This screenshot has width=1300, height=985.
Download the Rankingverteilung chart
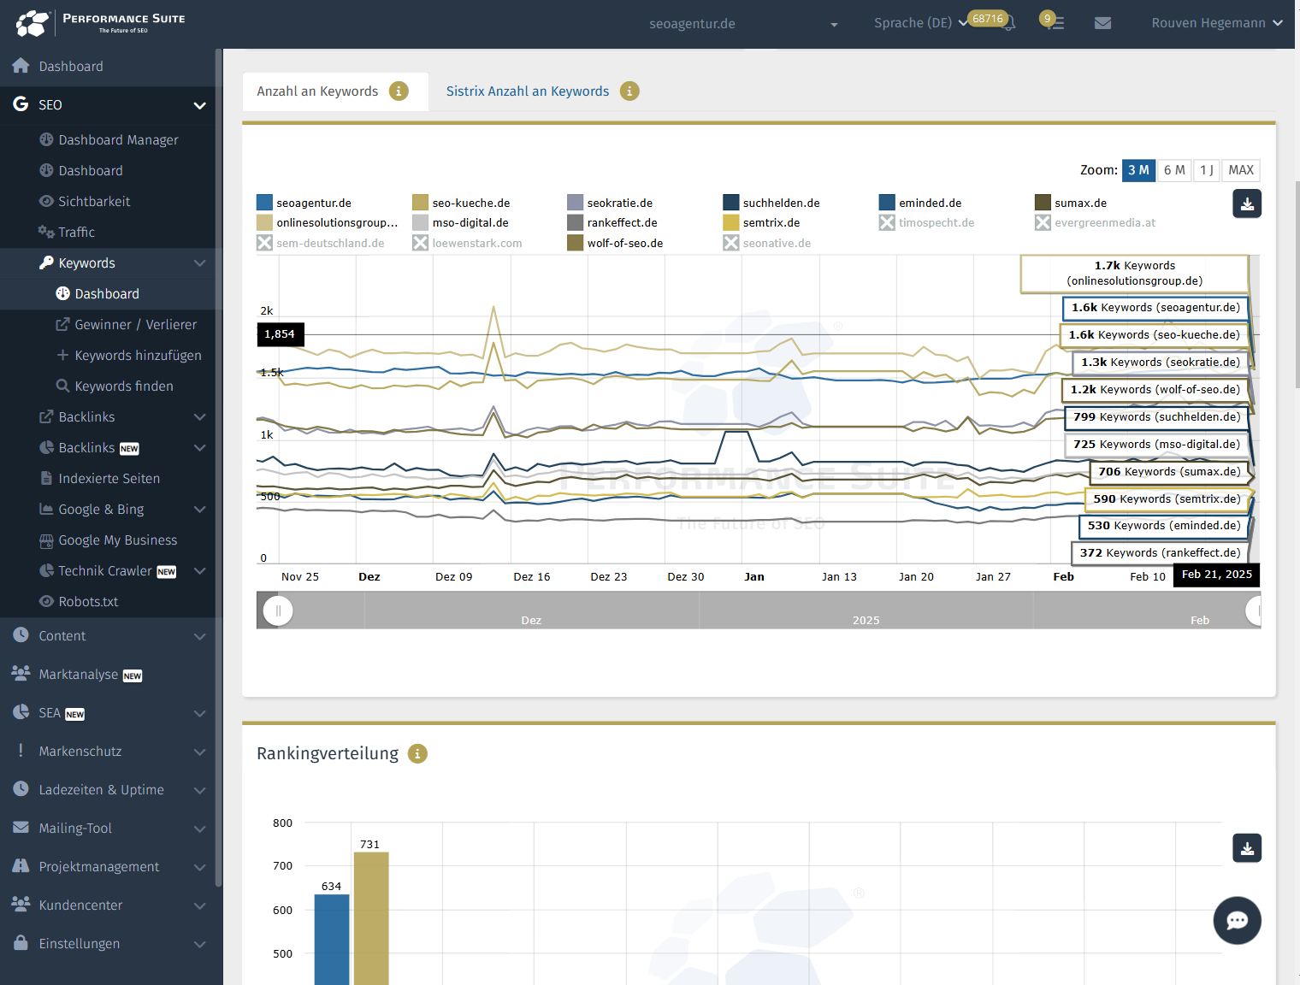pos(1247,848)
